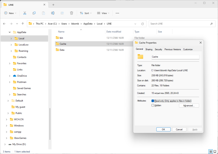This screenshot has height=154, width=218.
Task: Open recent locations dropdown chevron
Action: click(x=17, y=24)
